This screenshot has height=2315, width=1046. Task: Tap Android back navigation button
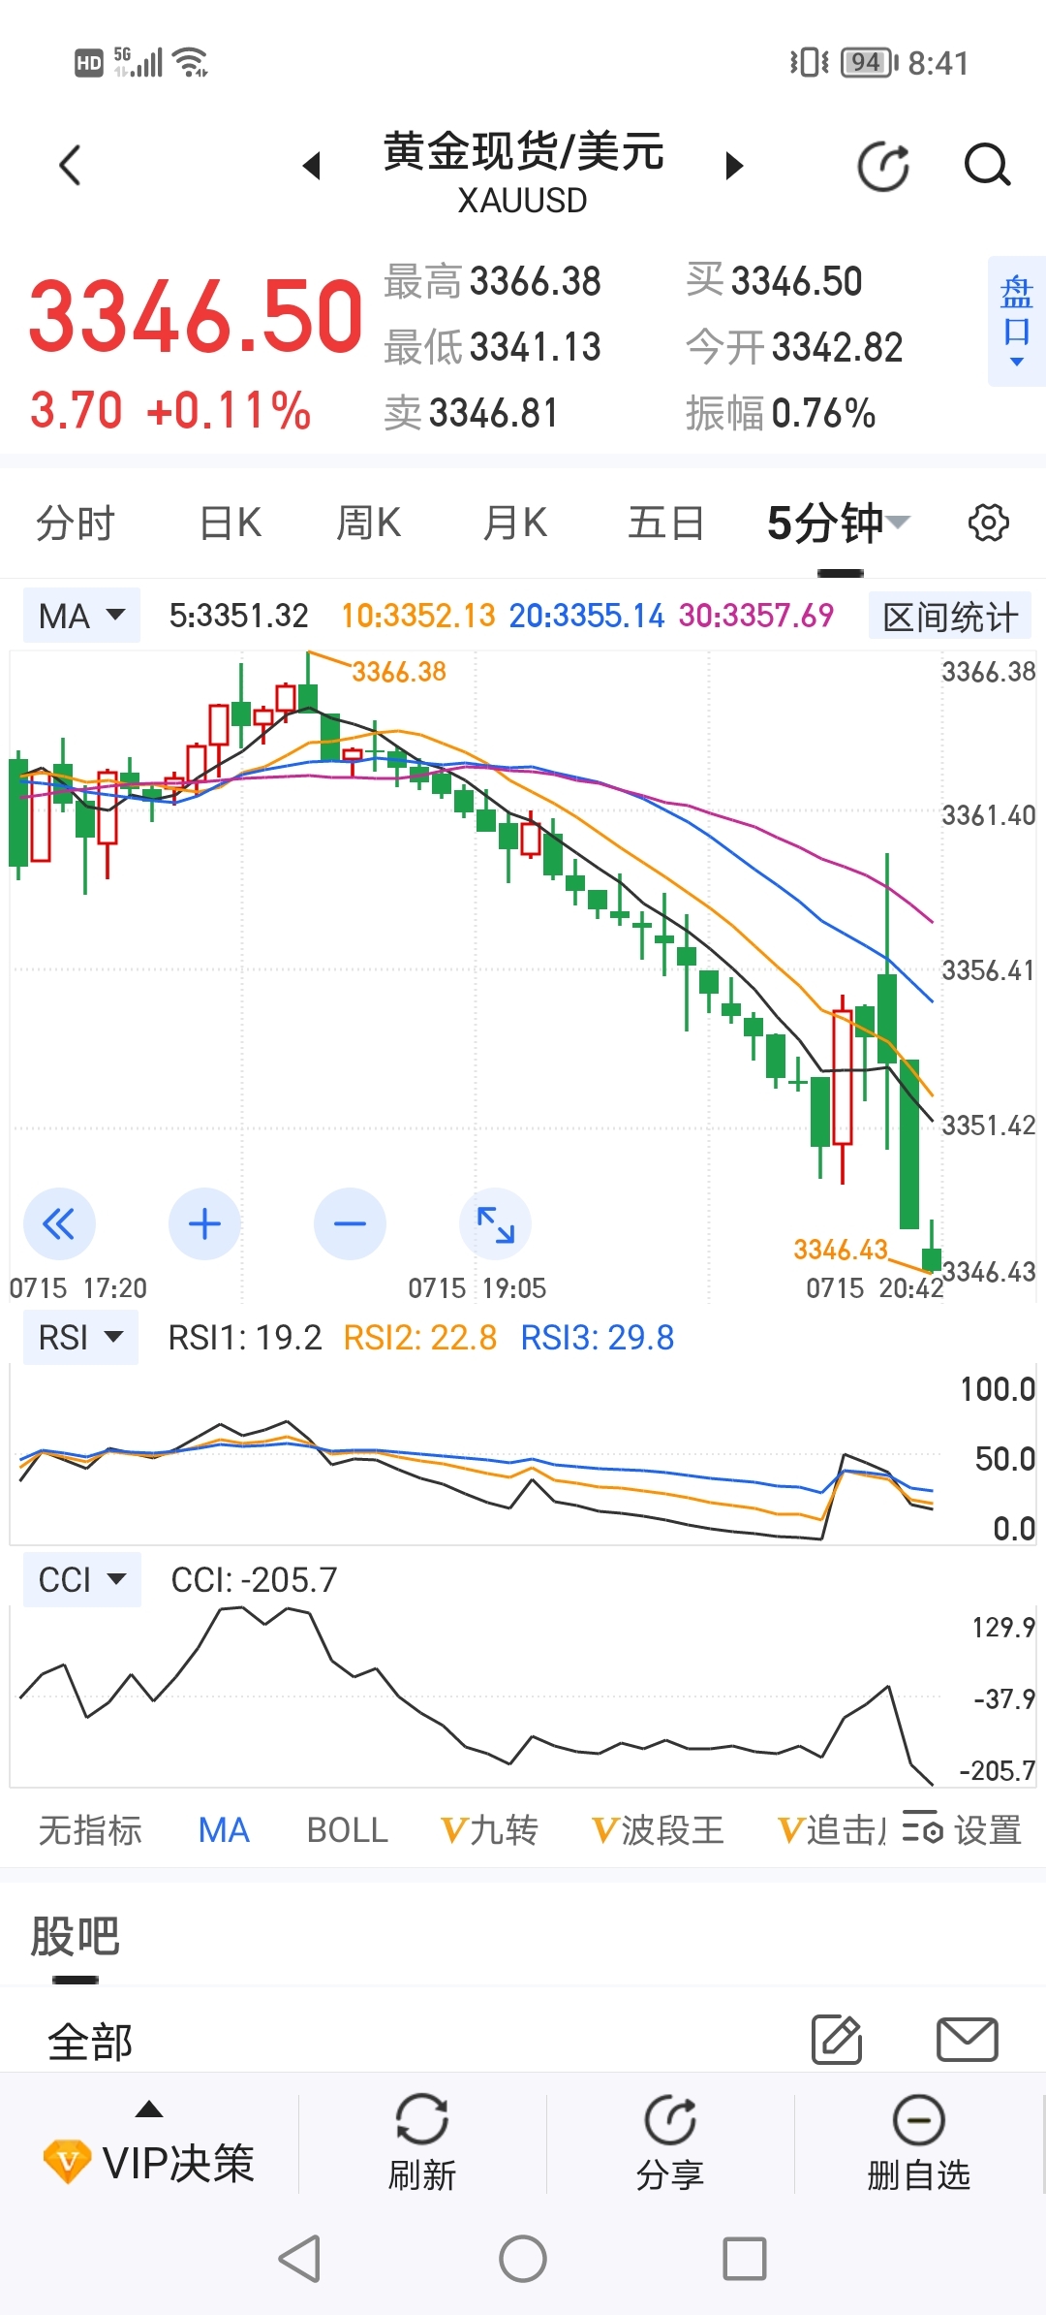point(299,2259)
